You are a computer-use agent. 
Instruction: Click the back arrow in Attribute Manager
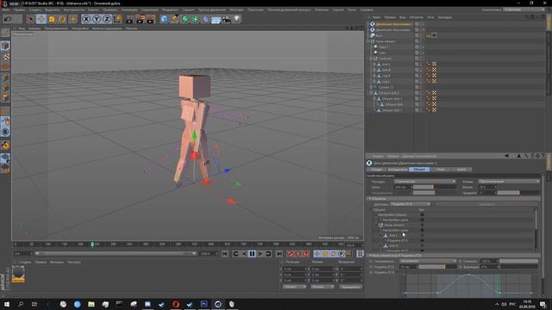[506, 156]
